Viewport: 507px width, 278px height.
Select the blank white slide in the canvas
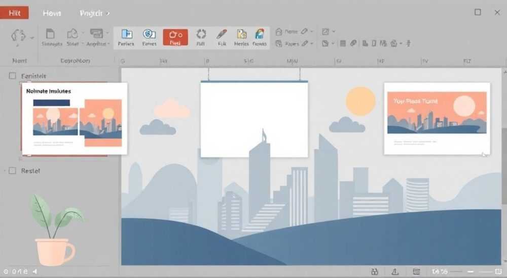pos(254,119)
